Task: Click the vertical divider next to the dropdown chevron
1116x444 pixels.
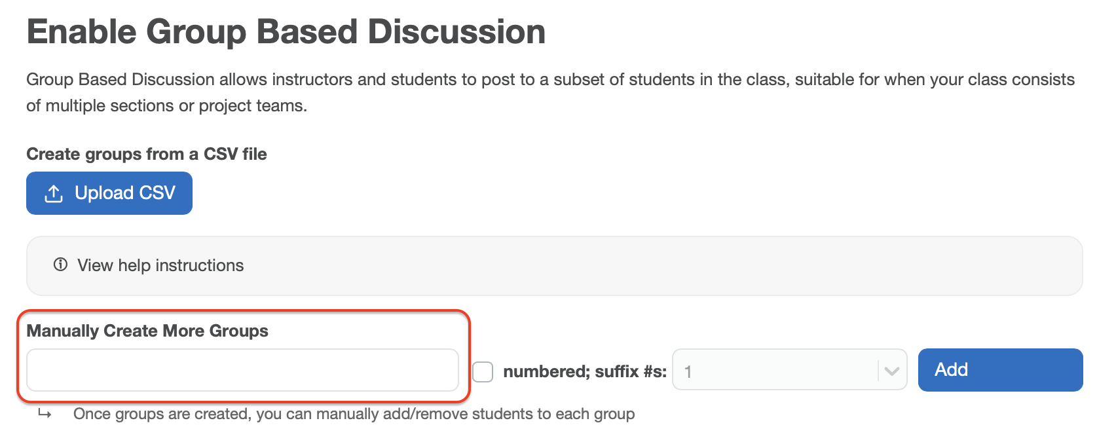Action: pos(878,371)
